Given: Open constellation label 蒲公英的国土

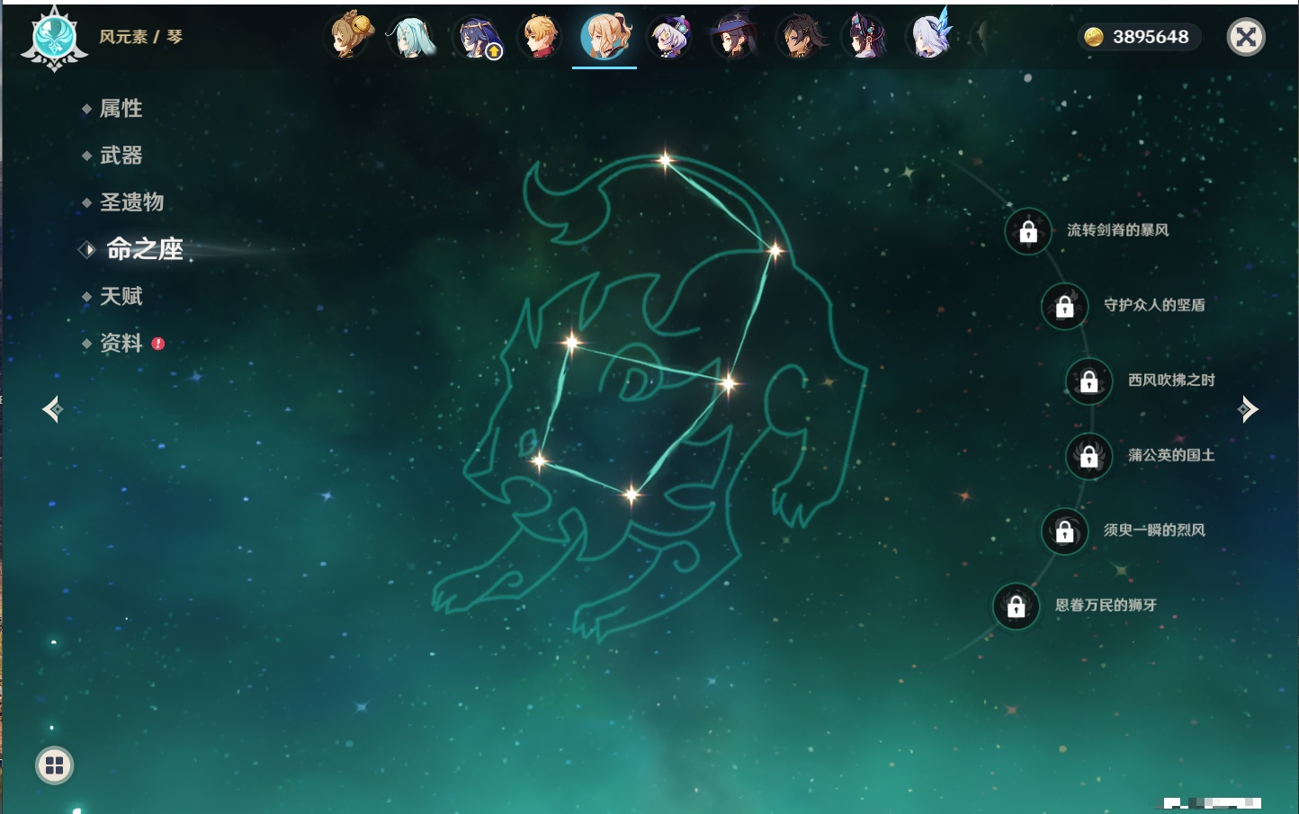Looking at the screenshot, I should click(1171, 455).
